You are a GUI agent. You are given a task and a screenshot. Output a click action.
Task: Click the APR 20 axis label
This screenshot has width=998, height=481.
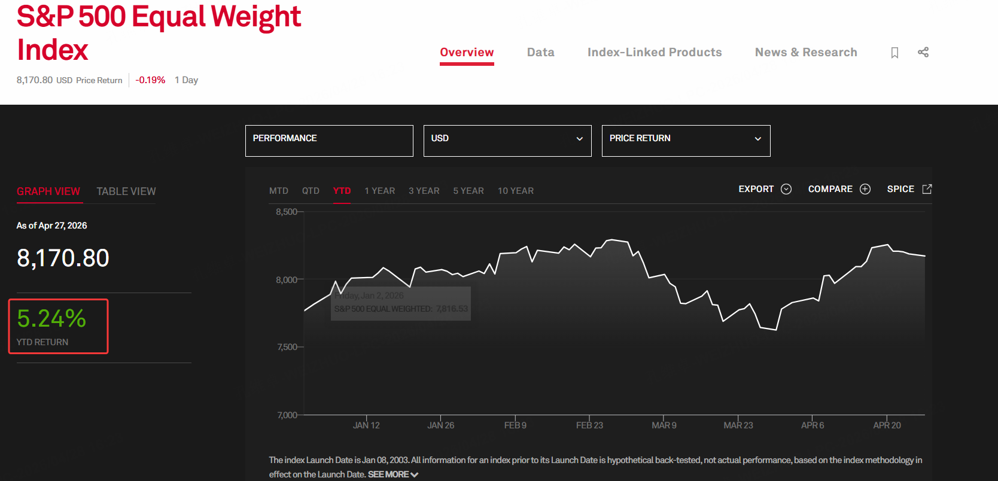(887, 425)
